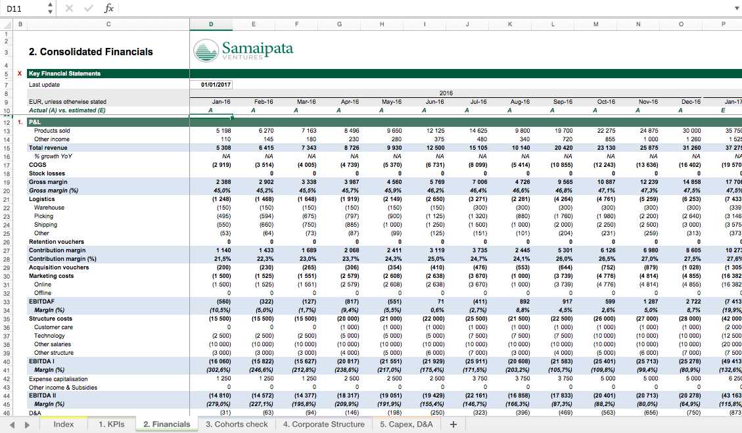Click the 'Products sold' row label

(x=51, y=131)
